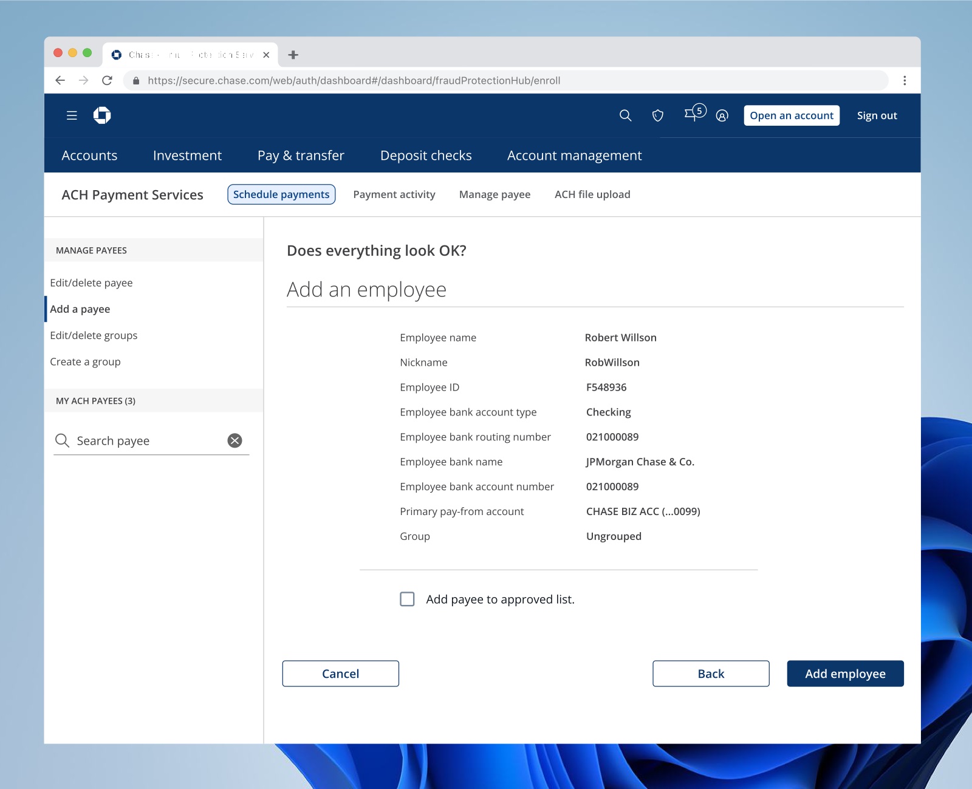The width and height of the screenshot is (972, 789).
Task: Click the Back button
Action: click(711, 674)
